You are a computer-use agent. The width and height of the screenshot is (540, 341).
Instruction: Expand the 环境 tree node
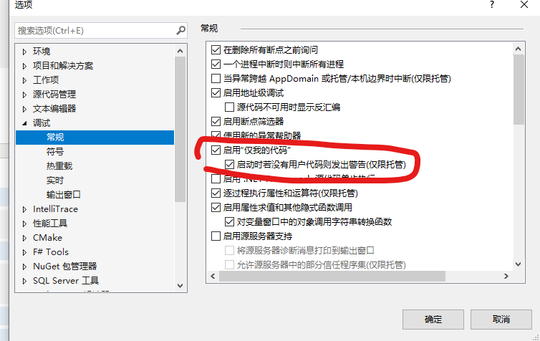(24, 52)
